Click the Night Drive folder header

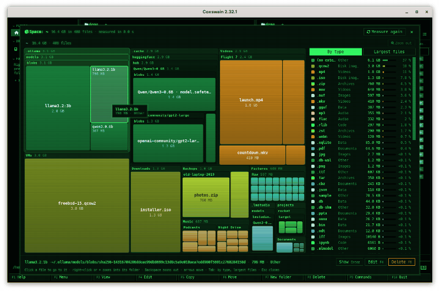233,227
